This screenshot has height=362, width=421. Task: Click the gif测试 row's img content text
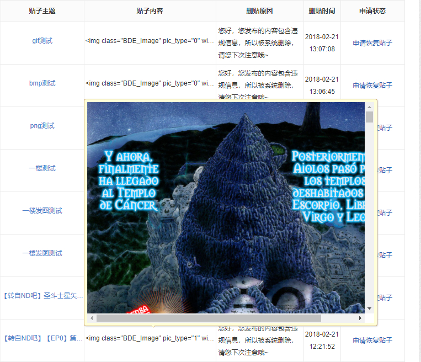tap(150, 41)
